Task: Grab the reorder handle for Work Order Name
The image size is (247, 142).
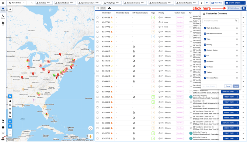Action: tap(237, 28)
